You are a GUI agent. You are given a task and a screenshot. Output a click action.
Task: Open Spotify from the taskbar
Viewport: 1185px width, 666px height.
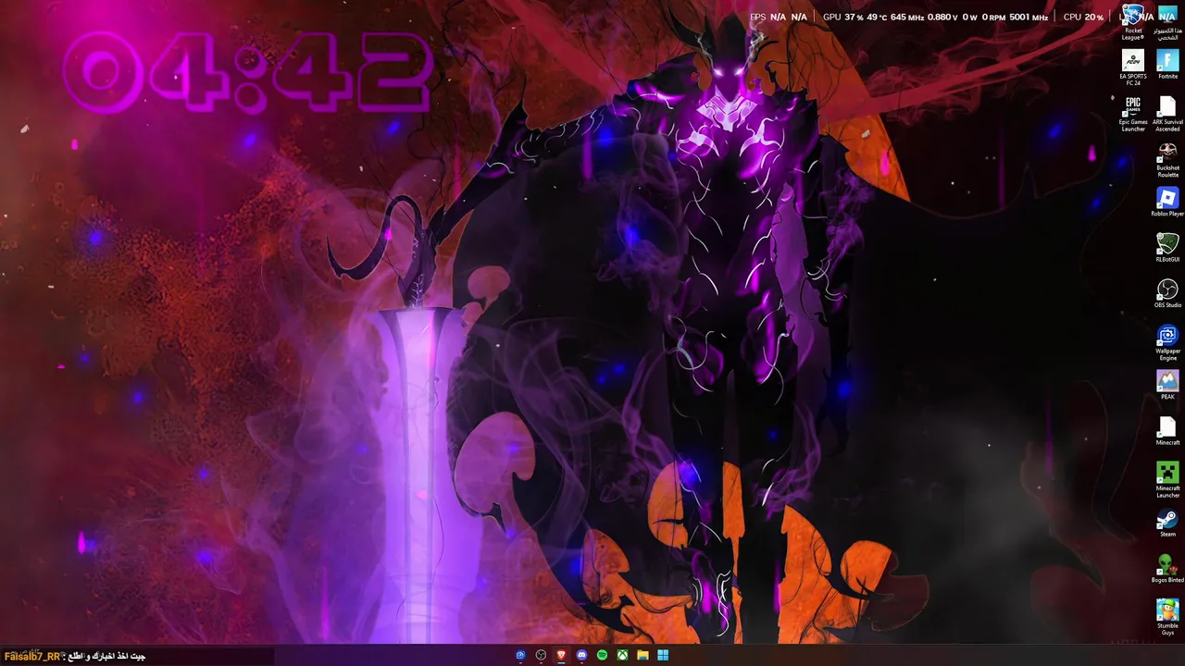pos(602,655)
